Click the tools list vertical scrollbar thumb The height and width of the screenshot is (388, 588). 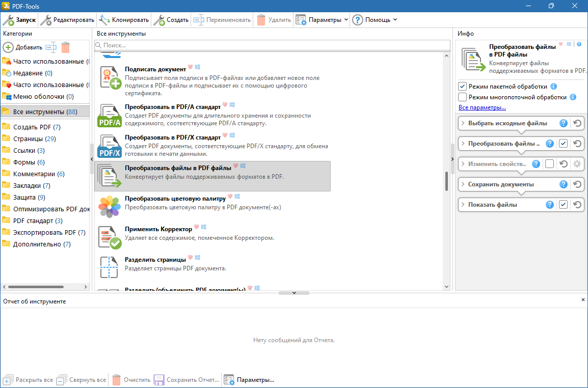[446, 181]
